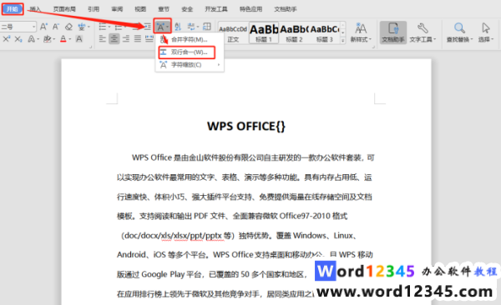Open the 安全 (Security) tab
Image resolution: width=501 pixels, height=305 pixels.
[187, 9]
